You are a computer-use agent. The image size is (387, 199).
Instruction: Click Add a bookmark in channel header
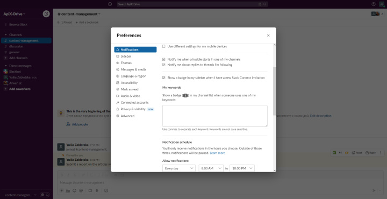[x=87, y=23]
